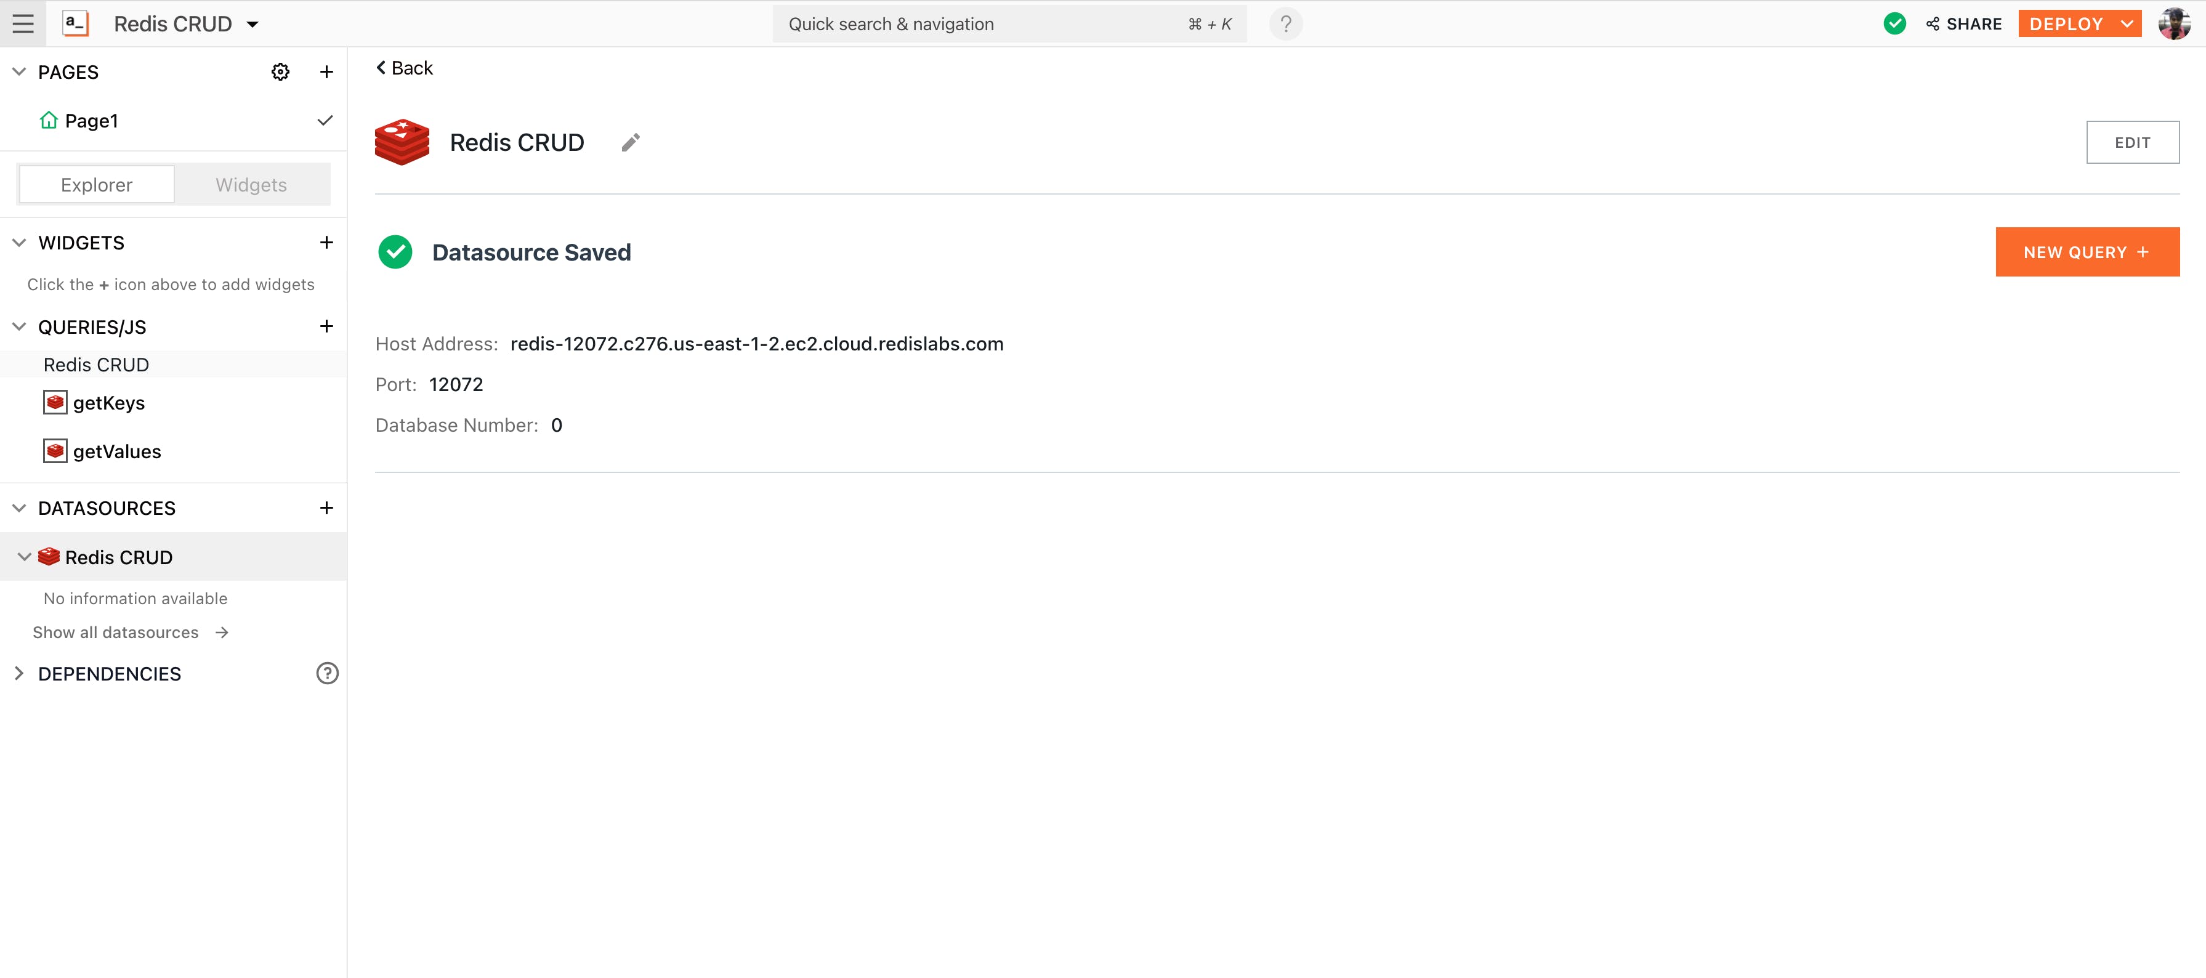Add a new page with plus icon

[x=326, y=72]
